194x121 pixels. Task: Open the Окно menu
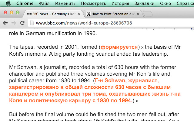[166, 3]
